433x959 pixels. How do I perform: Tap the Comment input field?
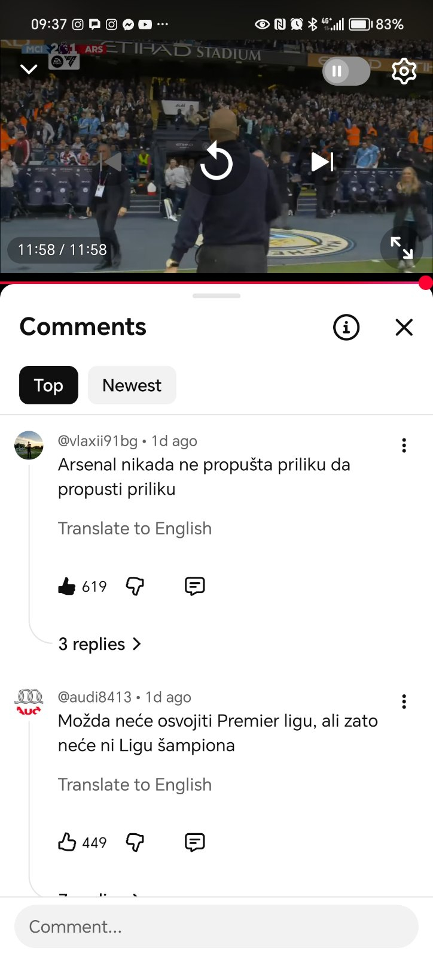click(x=216, y=926)
